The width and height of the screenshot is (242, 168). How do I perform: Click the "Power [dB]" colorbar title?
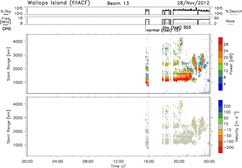(231, 64)
